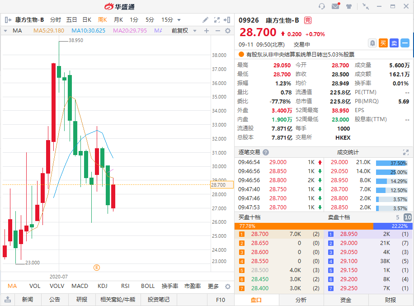Click the earnings E marker on chart
The image size is (414, 306).
click(97, 268)
